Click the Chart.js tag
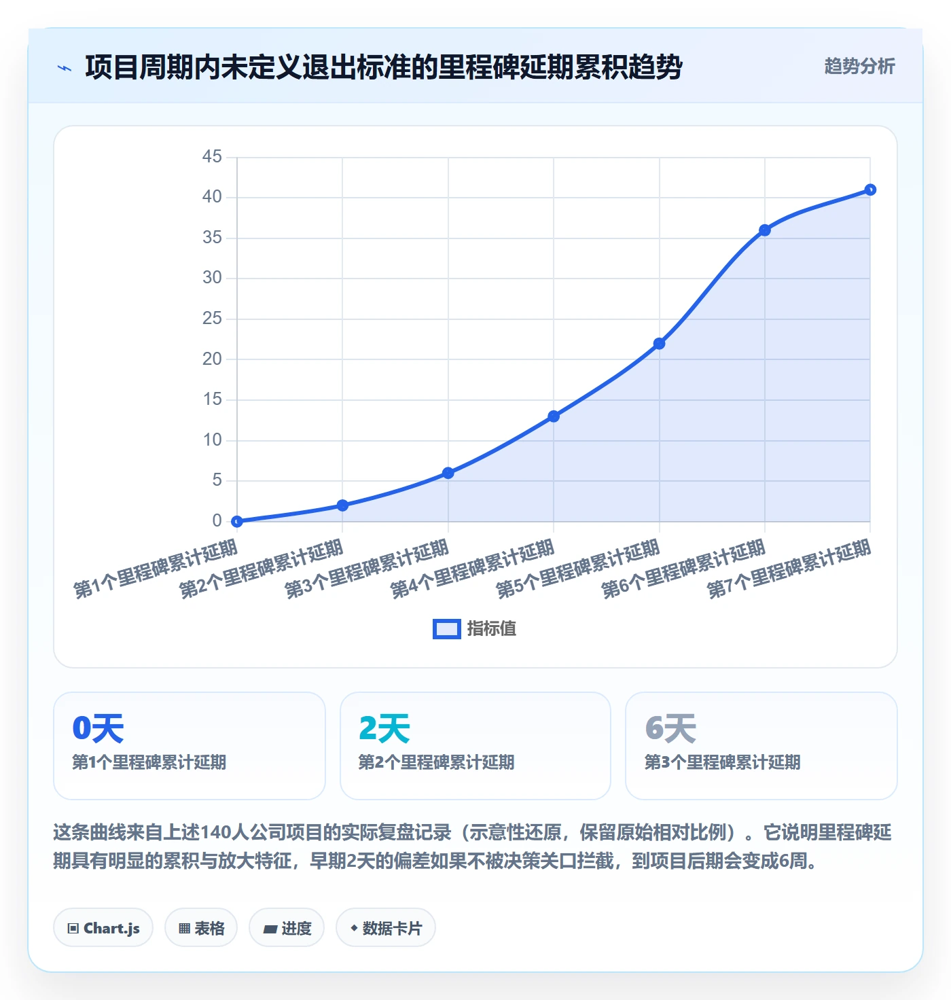The width and height of the screenshot is (951, 1000). coord(103,927)
